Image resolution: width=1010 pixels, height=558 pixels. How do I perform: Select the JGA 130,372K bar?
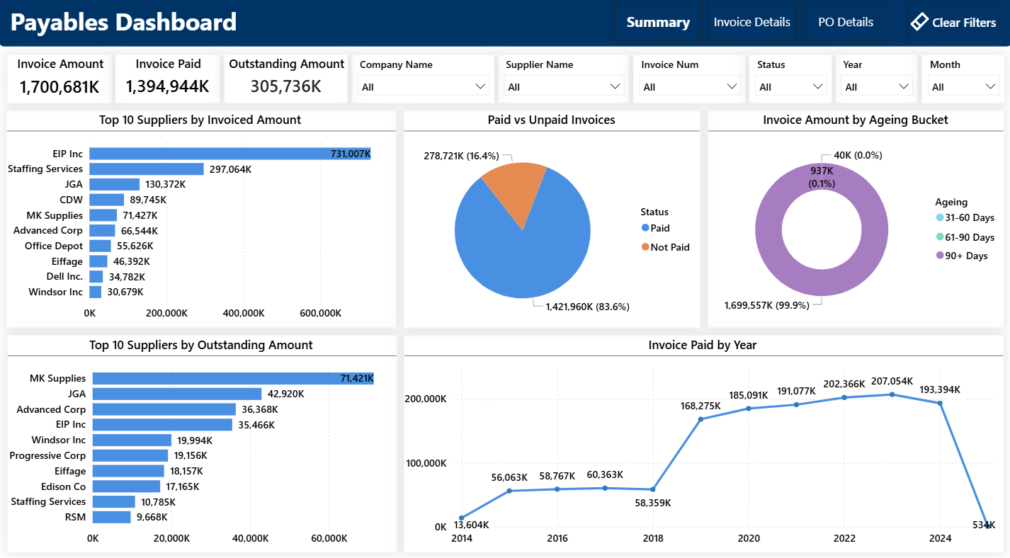(x=115, y=184)
